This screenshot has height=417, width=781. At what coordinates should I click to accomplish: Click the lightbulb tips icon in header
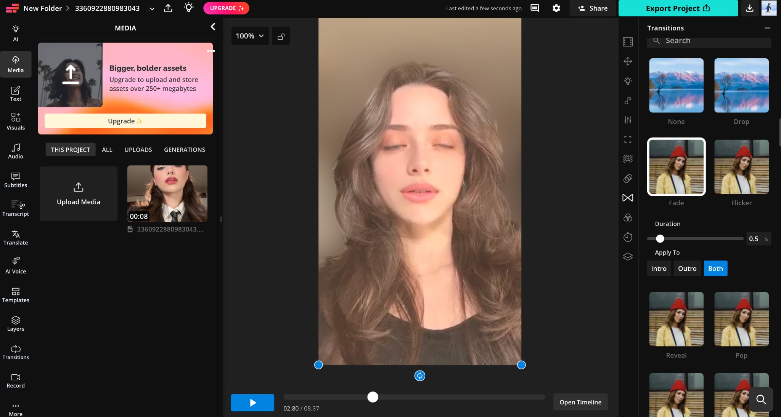tap(188, 8)
